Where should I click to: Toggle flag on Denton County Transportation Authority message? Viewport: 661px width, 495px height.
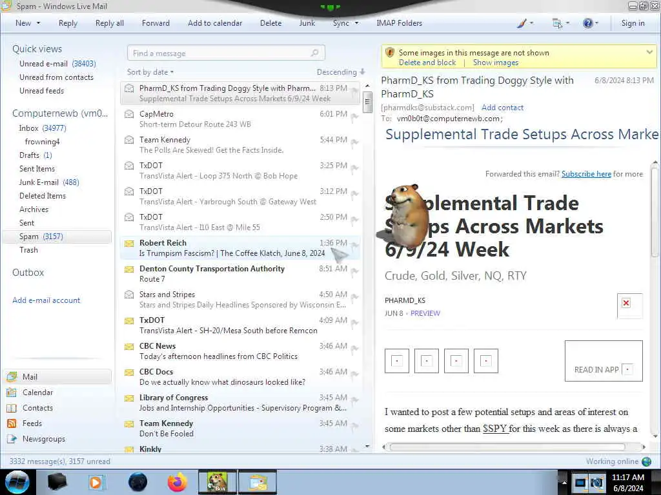(x=354, y=272)
